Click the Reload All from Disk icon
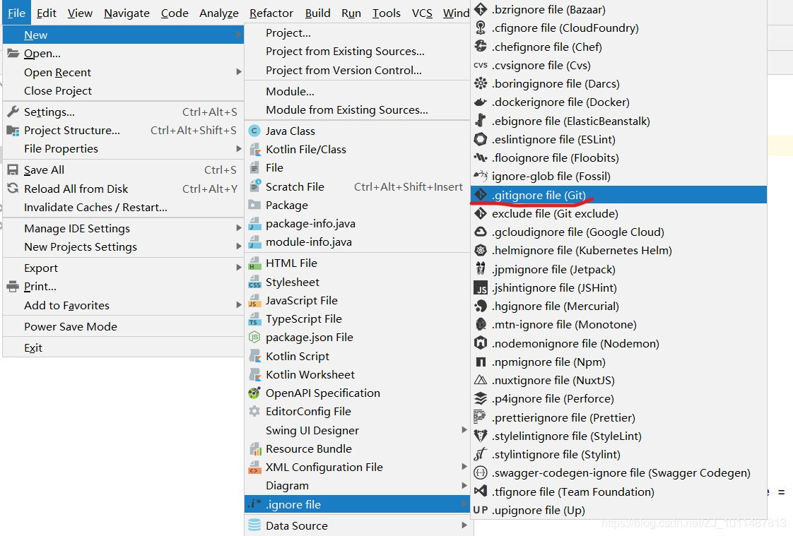Image resolution: width=793 pixels, height=536 pixels. pyautogui.click(x=13, y=189)
